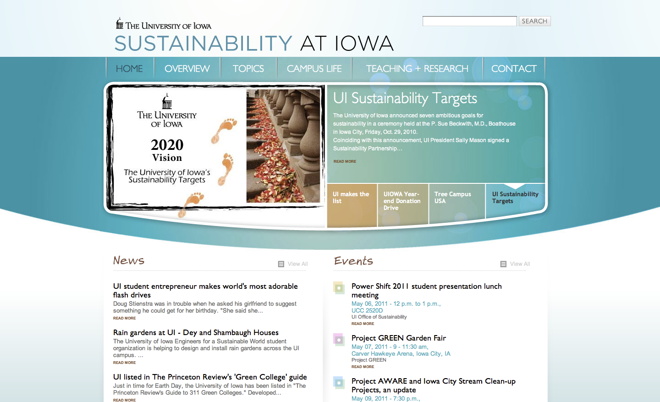Open the HOME menu item

(x=129, y=69)
